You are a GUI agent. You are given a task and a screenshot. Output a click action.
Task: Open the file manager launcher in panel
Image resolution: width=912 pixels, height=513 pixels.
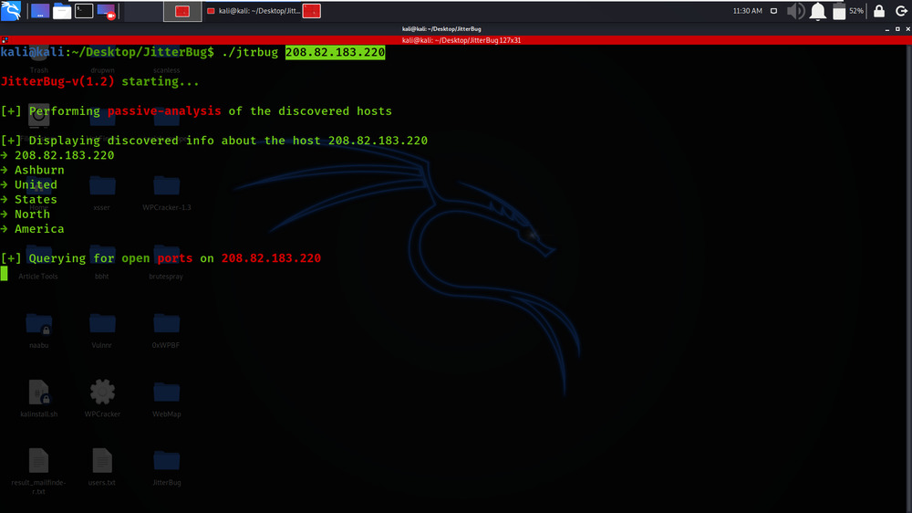pos(62,11)
